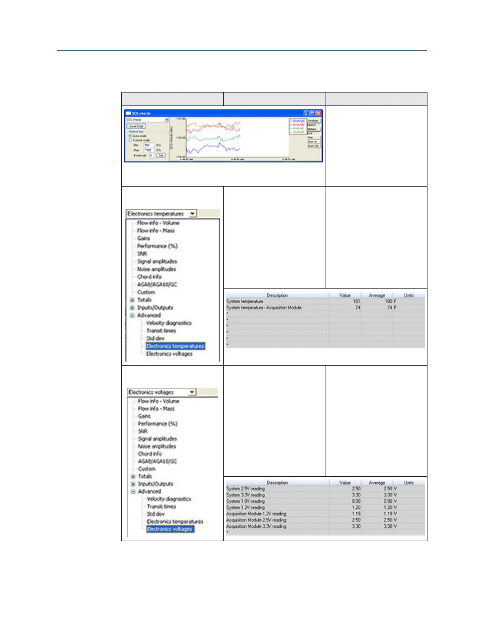This screenshot has width=484, height=626.
Task: Select Flow info - Volume in voltages tree
Action: click(159, 401)
